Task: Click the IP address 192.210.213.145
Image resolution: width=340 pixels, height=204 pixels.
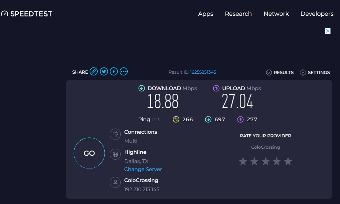Action: 142,189
